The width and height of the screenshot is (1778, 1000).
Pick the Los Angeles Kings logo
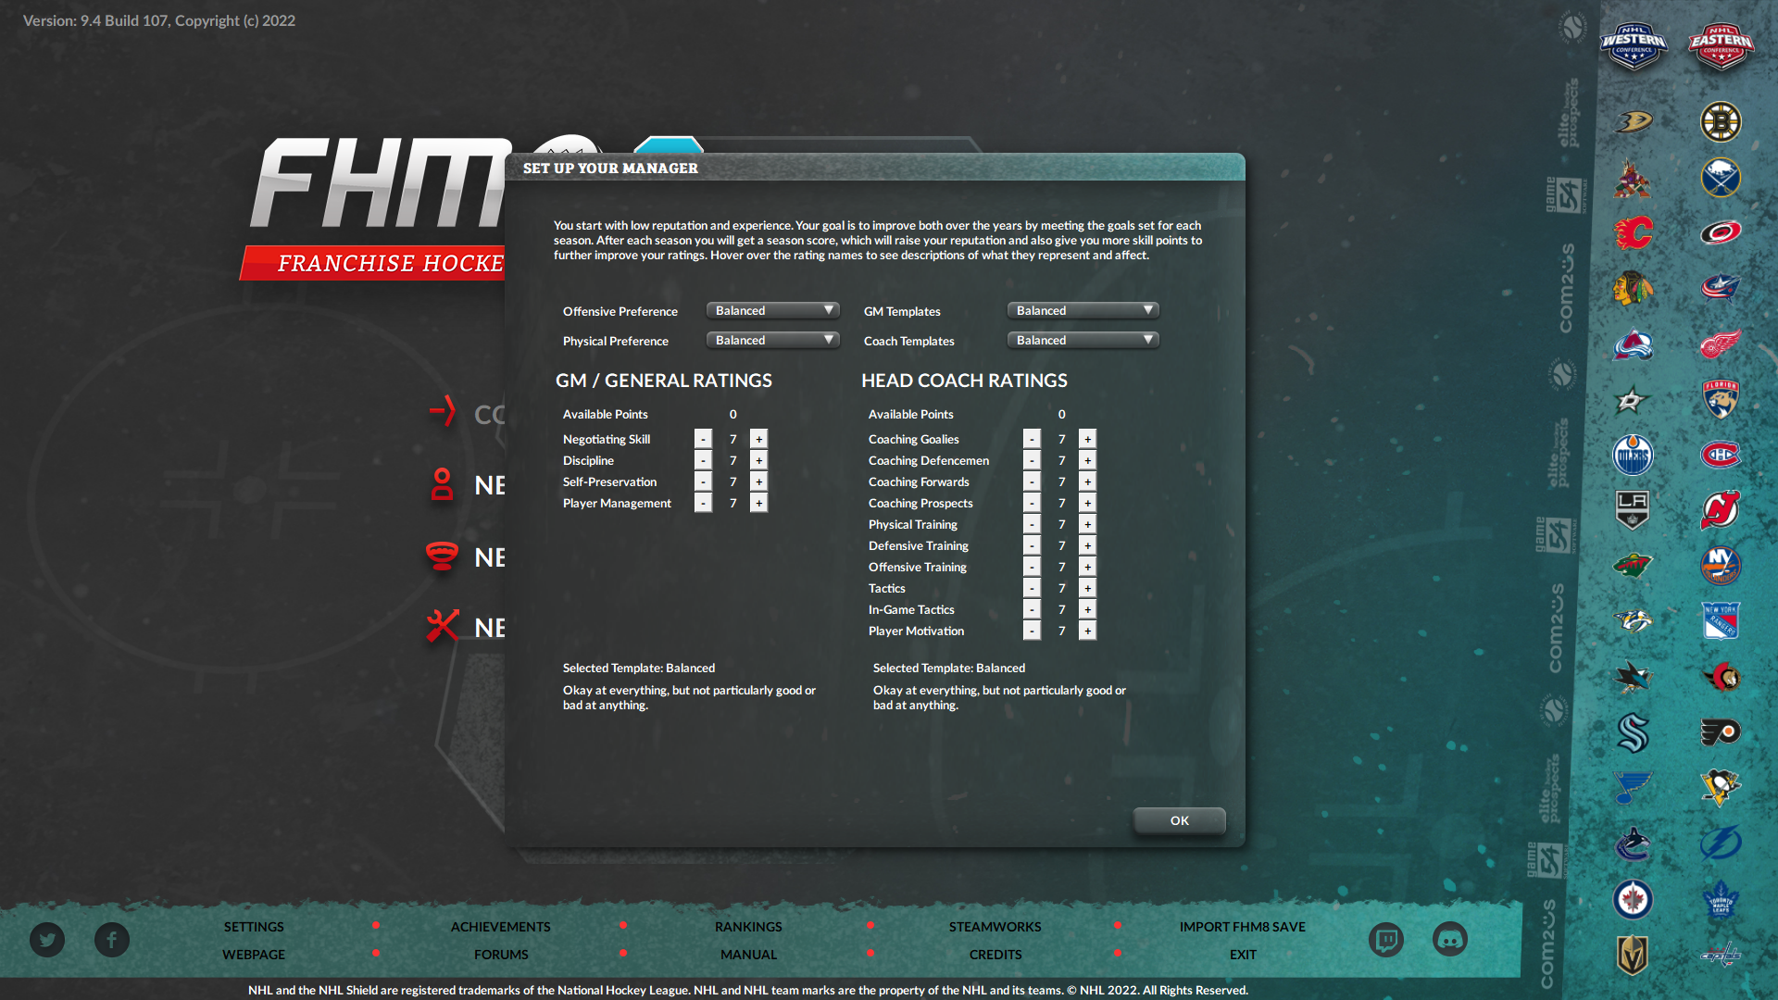tap(1633, 510)
